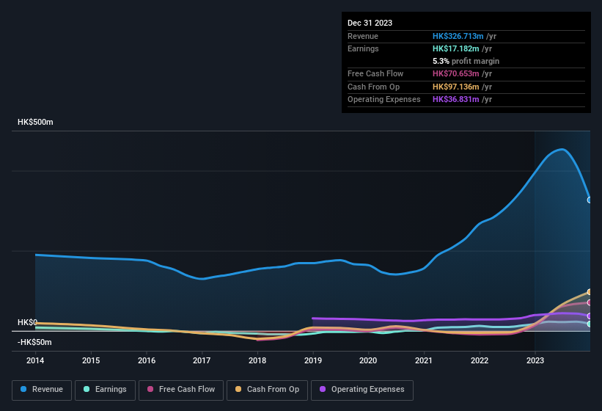
Task: Click the Revenue label in tooltip
Action: tap(363, 36)
